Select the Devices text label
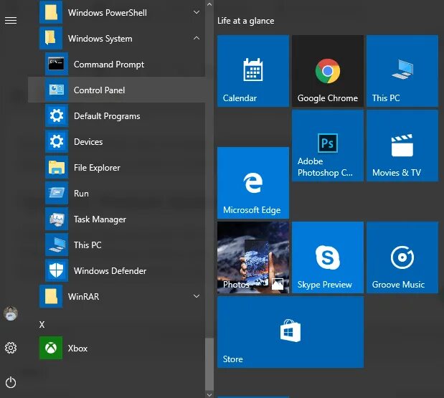The height and width of the screenshot is (398, 444). tap(88, 141)
